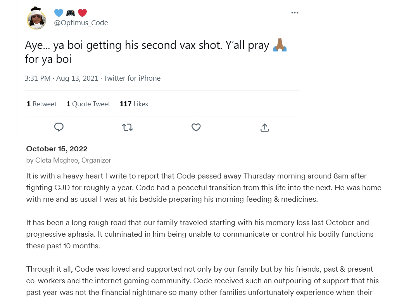Click the praying hands emoji in tweet
Viewport: 397px width, 298px height.
[x=280, y=45]
